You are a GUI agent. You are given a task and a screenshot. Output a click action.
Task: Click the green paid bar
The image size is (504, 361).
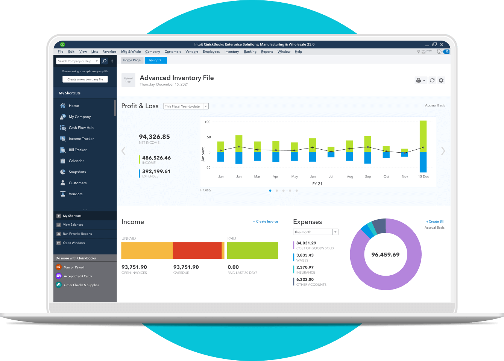click(253, 250)
